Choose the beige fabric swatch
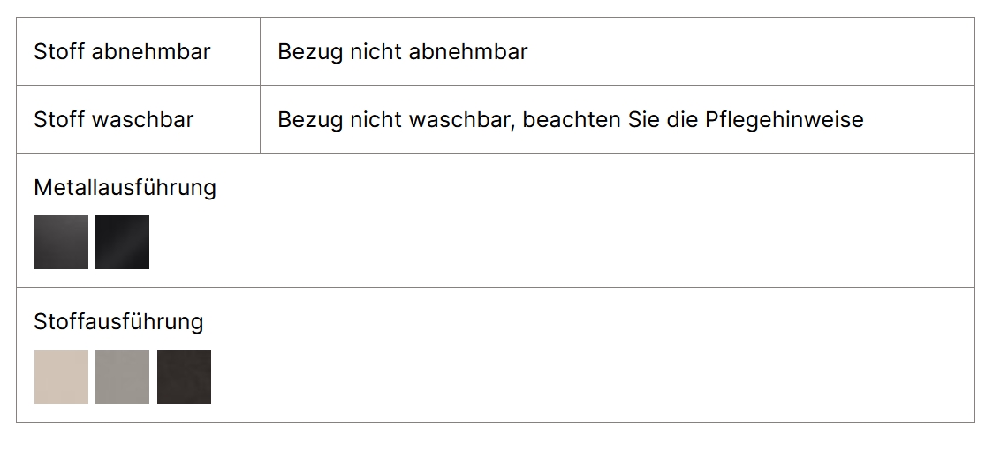The width and height of the screenshot is (993, 451). pyautogui.click(x=62, y=377)
